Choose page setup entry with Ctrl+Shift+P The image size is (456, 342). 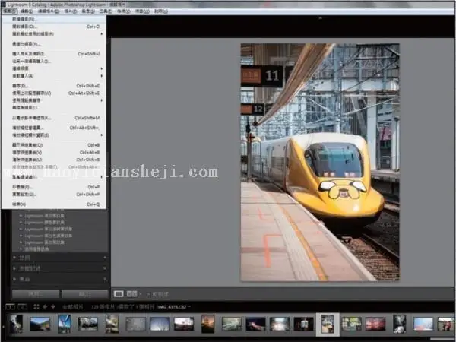click(54, 195)
